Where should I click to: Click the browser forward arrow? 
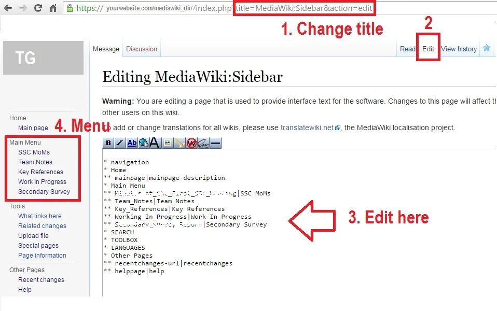[x=23, y=8]
